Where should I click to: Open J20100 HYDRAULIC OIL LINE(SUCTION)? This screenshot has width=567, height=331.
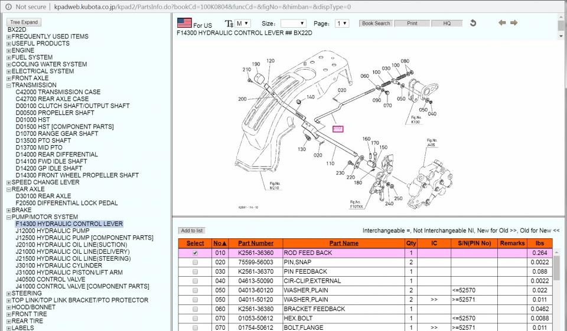(71, 245)
